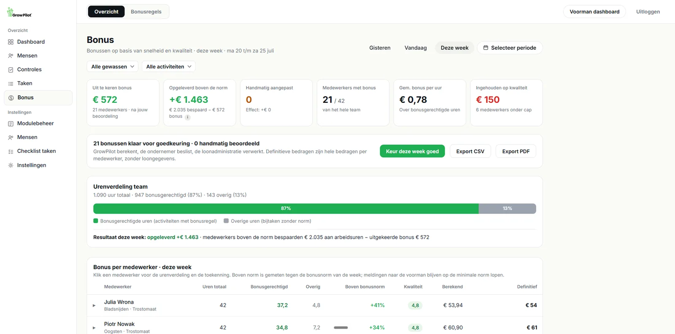Click the GrowPilot logo
This screenshot has height=334, width=675.
(x=19, y=12)
